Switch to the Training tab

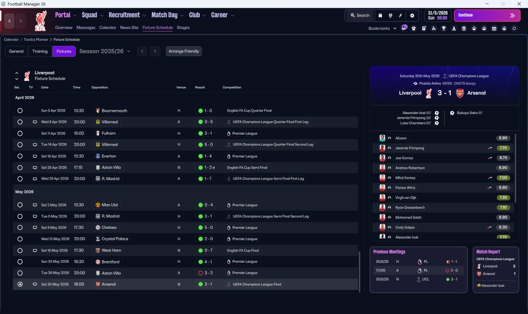40,51
